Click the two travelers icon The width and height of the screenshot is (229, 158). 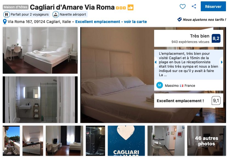click(x=6, y=15)
